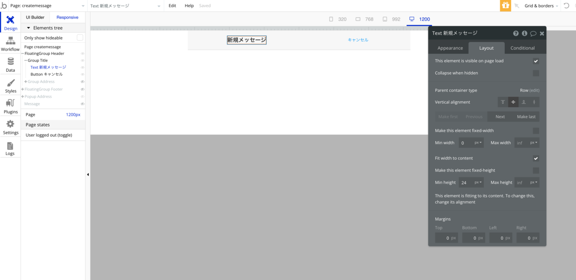Collapse FloatingGroup Header in the tree

click(23, 54)
